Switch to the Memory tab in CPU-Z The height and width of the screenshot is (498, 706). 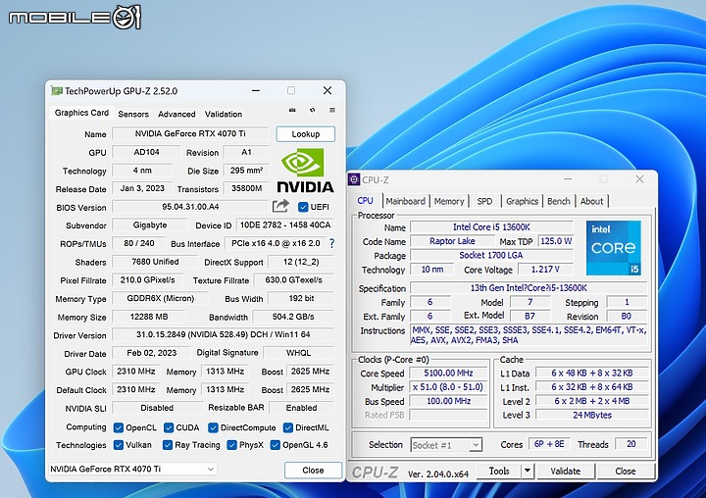tap(449, 201)
